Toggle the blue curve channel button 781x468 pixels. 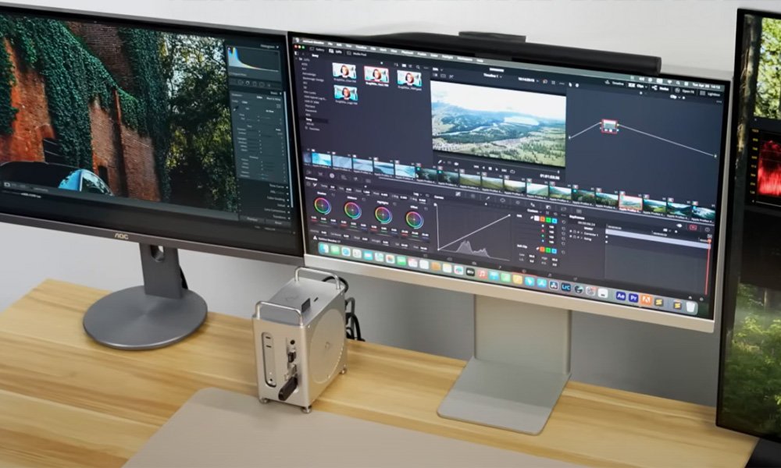[555, 221]
